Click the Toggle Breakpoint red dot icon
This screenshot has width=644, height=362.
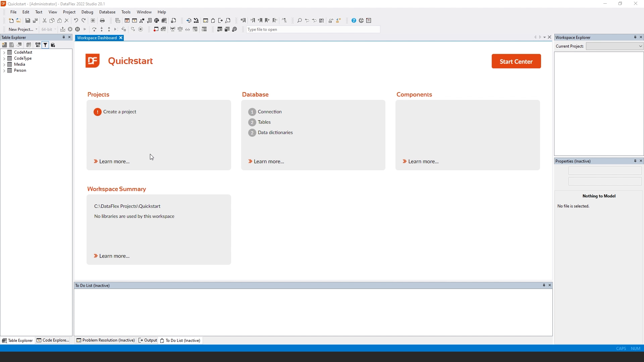click(156, 29)
